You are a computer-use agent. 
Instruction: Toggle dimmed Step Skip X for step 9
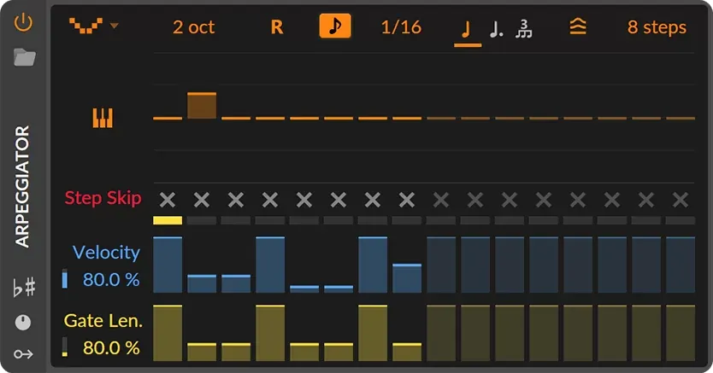point(441,200)
